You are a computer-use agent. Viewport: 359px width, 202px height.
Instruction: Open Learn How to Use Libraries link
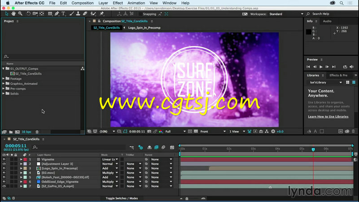point(328,117)
